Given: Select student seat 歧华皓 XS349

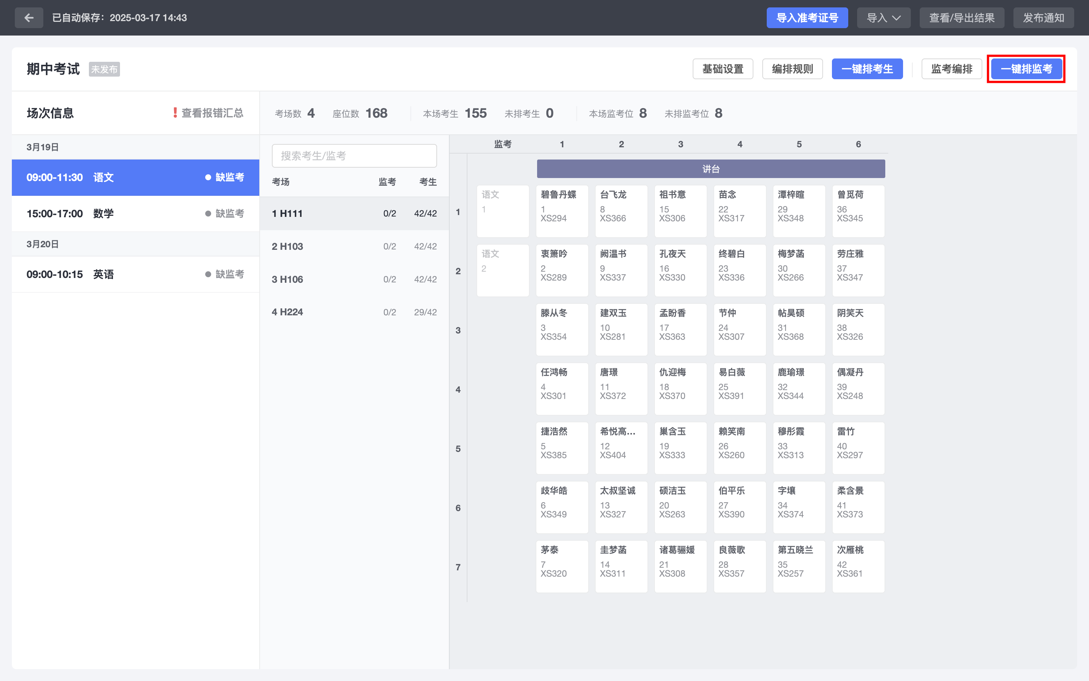Looking at the screenshot, I should point(562,507).
